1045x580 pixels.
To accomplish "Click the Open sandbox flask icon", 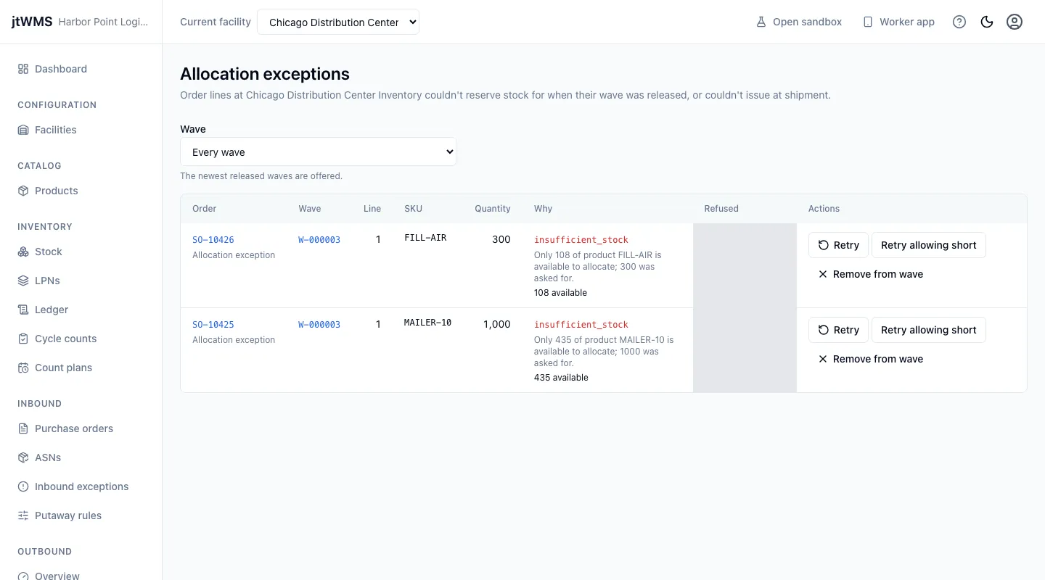I will (761, 22).
